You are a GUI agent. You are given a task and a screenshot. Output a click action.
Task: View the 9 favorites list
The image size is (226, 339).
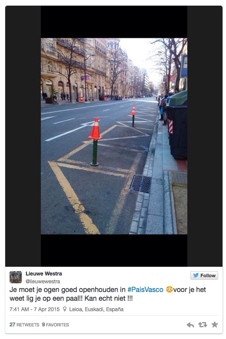56,325
